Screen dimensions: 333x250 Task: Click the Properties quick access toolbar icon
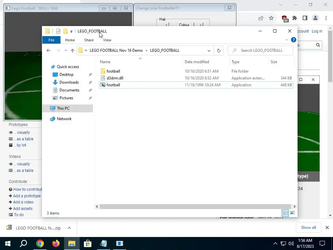click(58, 31)
